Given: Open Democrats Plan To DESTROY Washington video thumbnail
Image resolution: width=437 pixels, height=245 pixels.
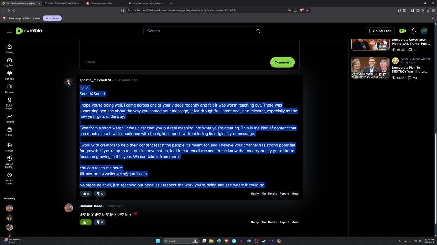Looking at the screenshot, I should click(x=370, y=68).
